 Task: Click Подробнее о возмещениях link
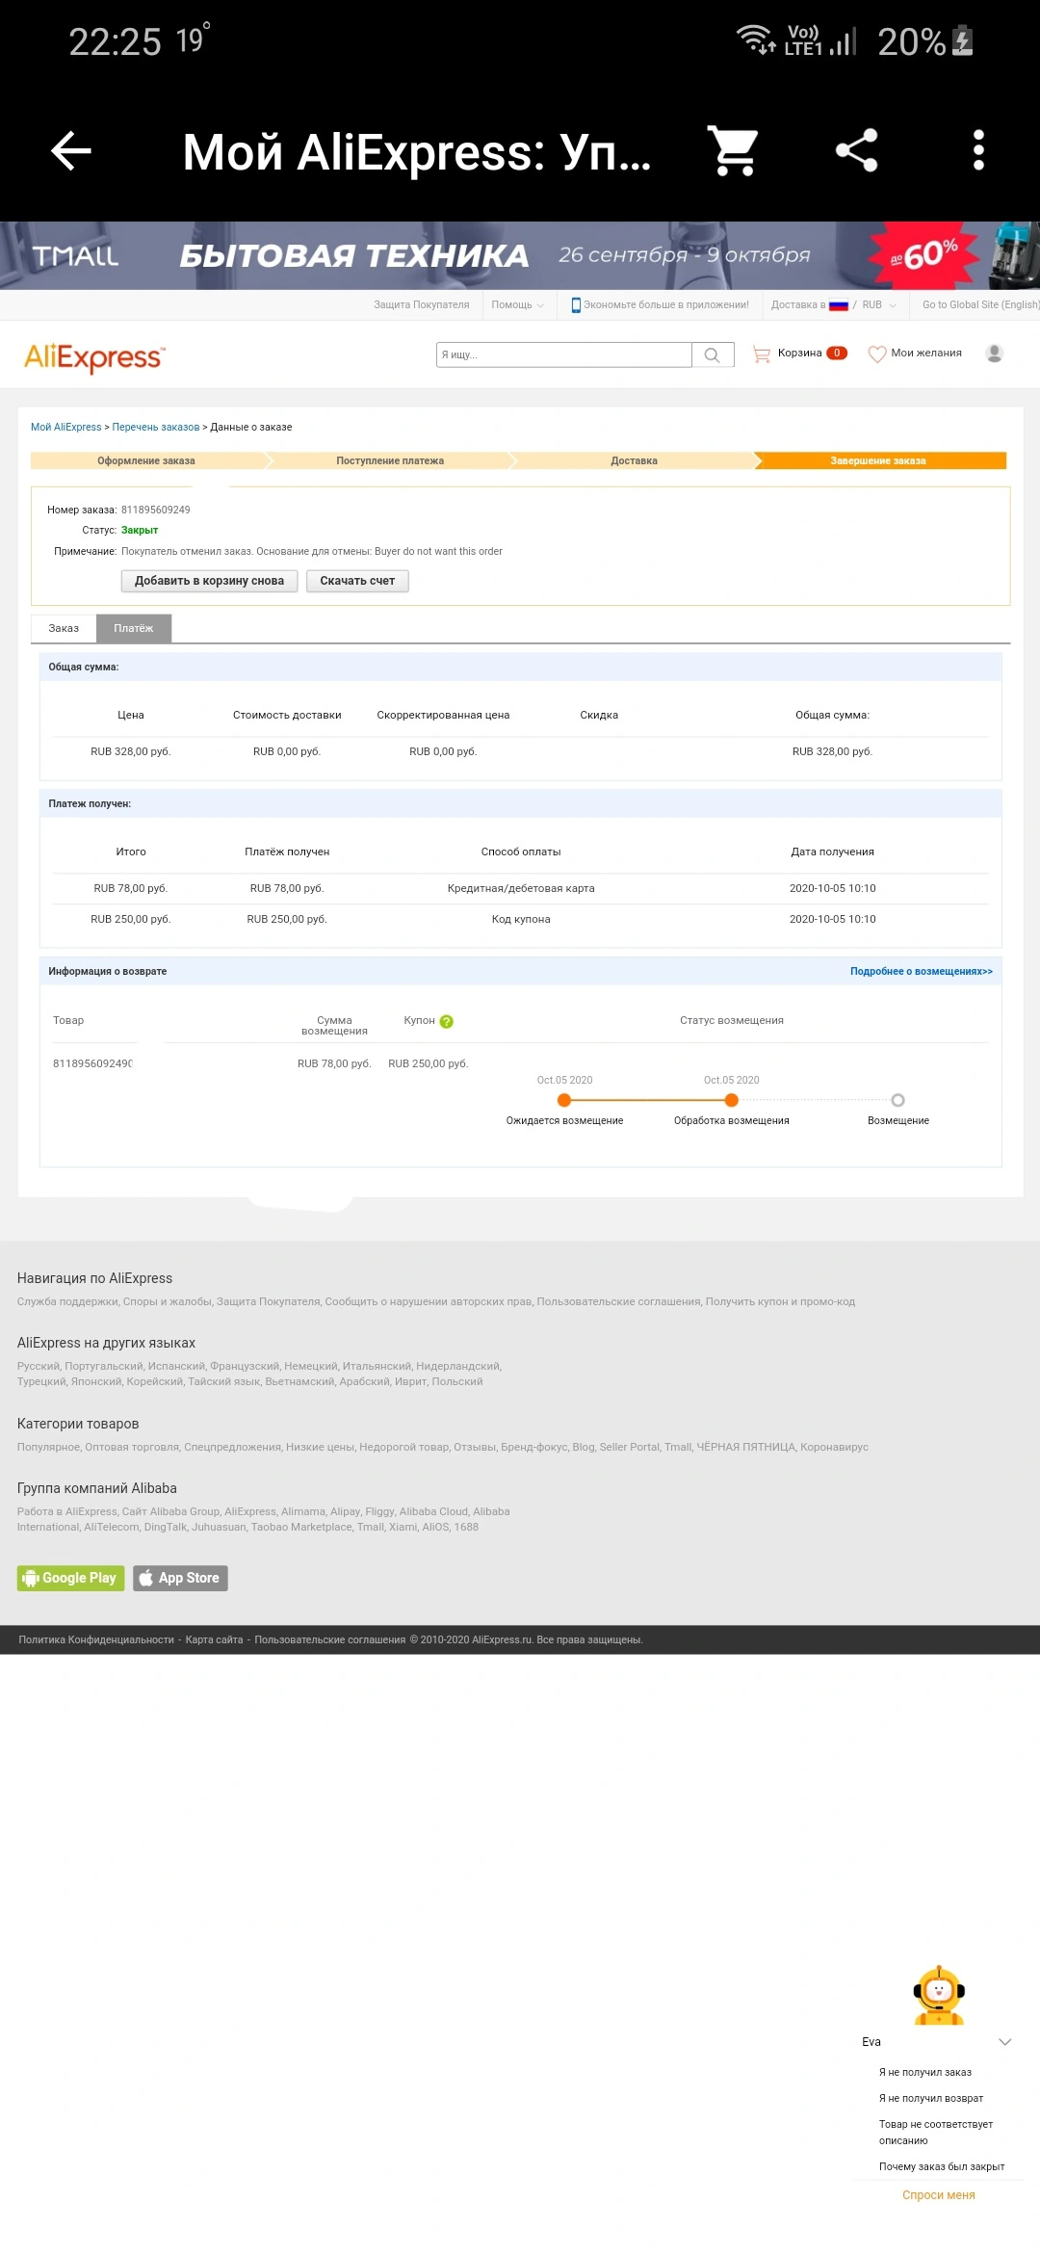pos(921,971)
